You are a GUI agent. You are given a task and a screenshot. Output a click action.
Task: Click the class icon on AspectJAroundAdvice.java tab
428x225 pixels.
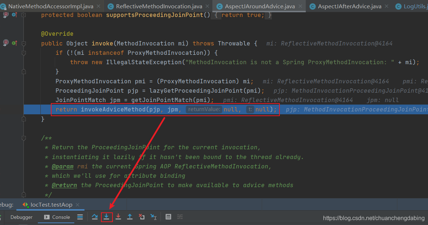[x=220, y=6]
